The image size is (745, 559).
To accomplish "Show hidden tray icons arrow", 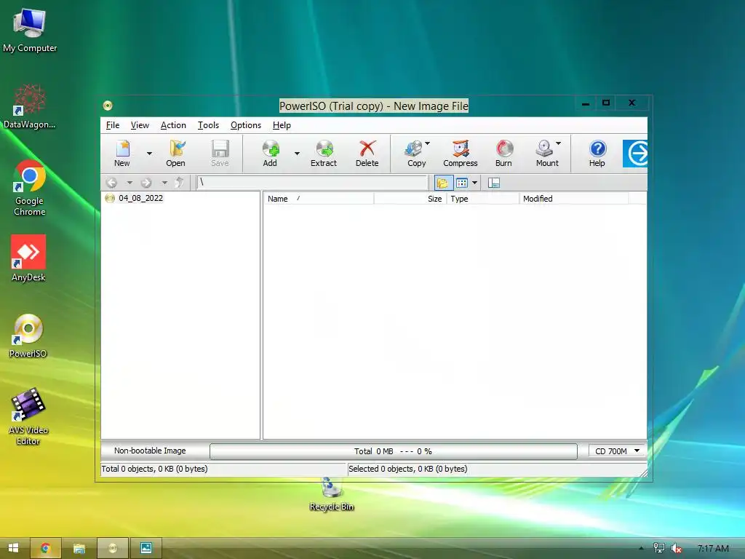I will pos(641,548).
